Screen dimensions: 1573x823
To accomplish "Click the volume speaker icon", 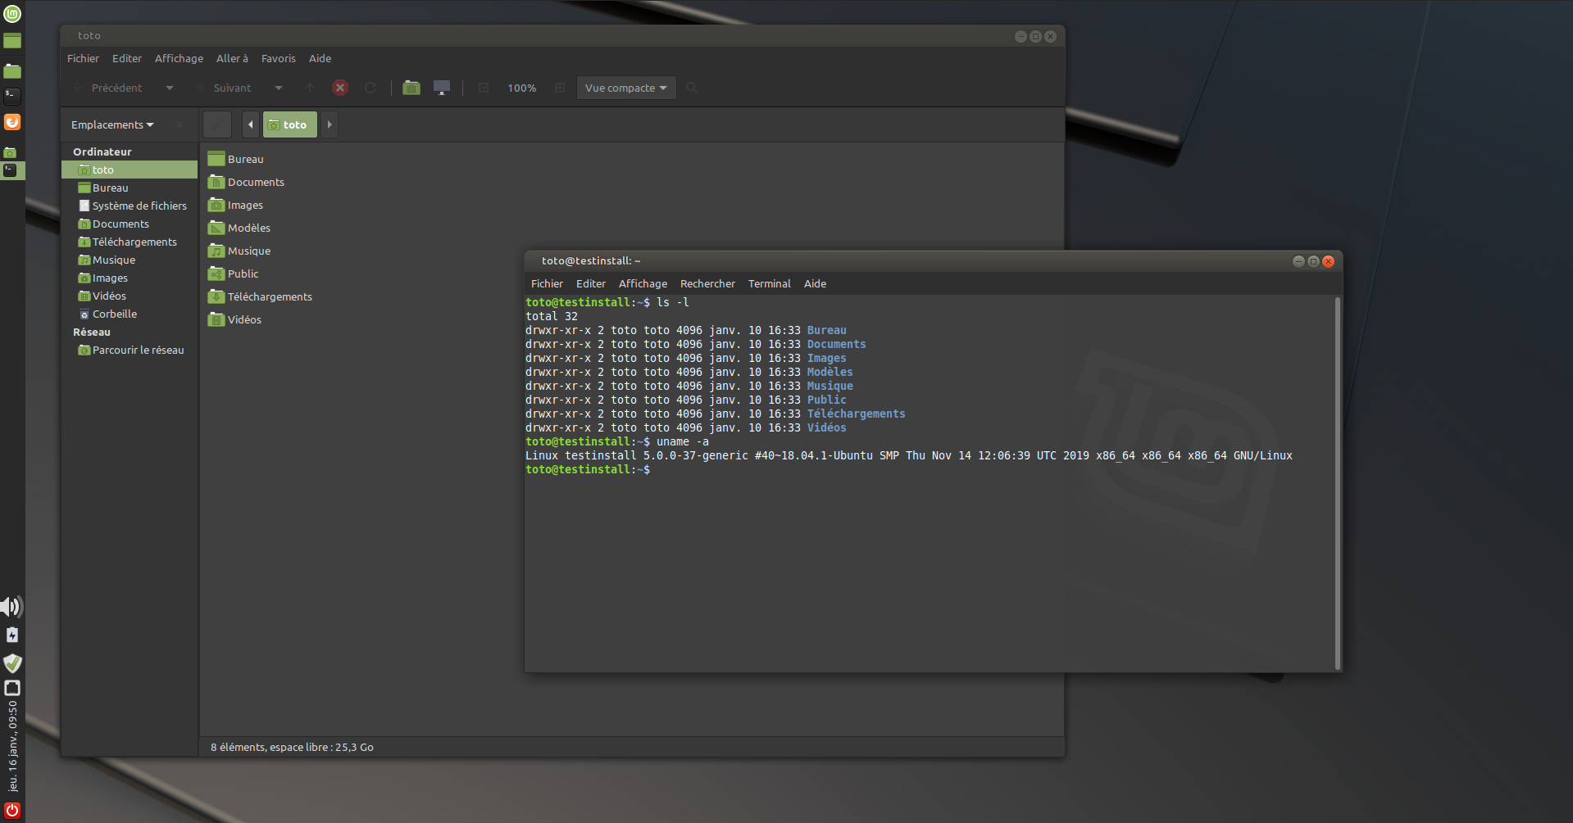I will [x=11, y=607].
